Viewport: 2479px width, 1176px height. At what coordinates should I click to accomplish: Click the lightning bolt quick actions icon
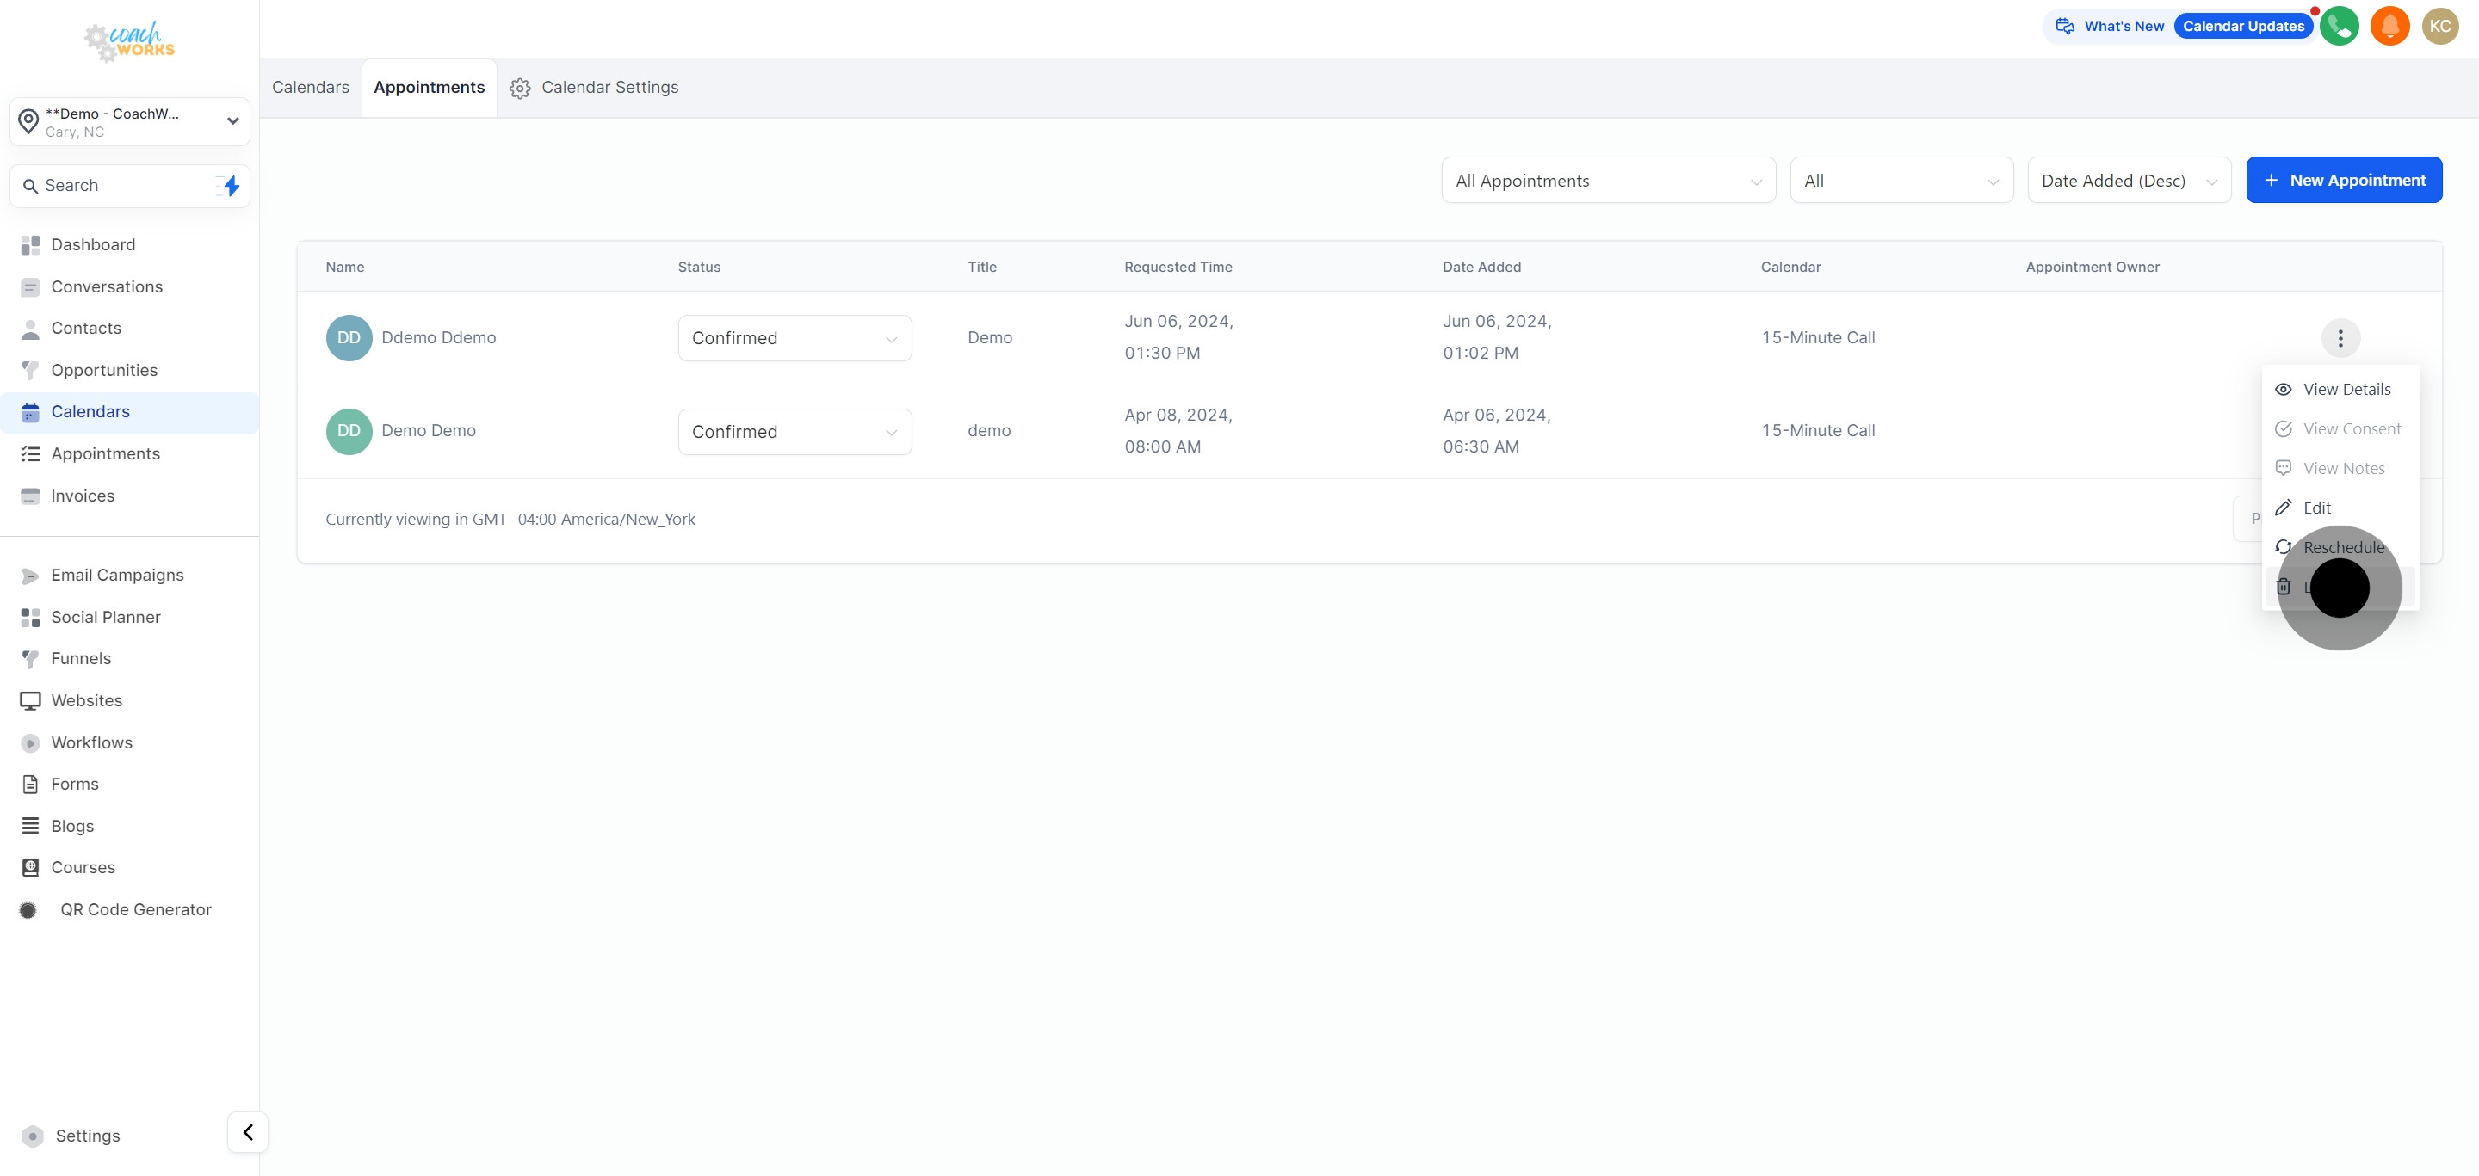coord(231,186)
